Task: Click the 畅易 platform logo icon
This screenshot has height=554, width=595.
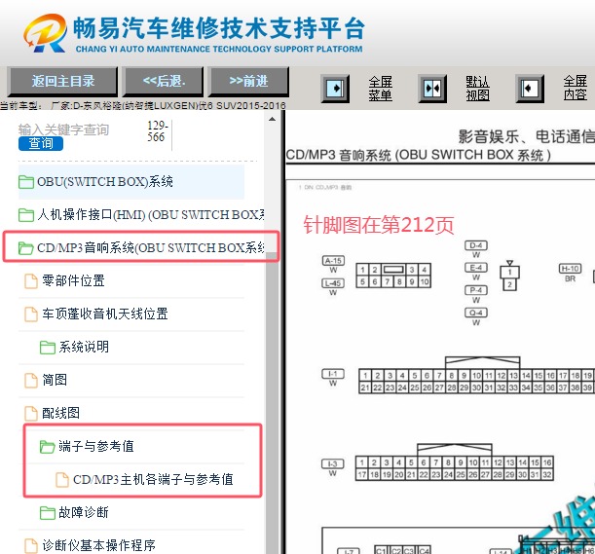Action: (x=46, y=33)
